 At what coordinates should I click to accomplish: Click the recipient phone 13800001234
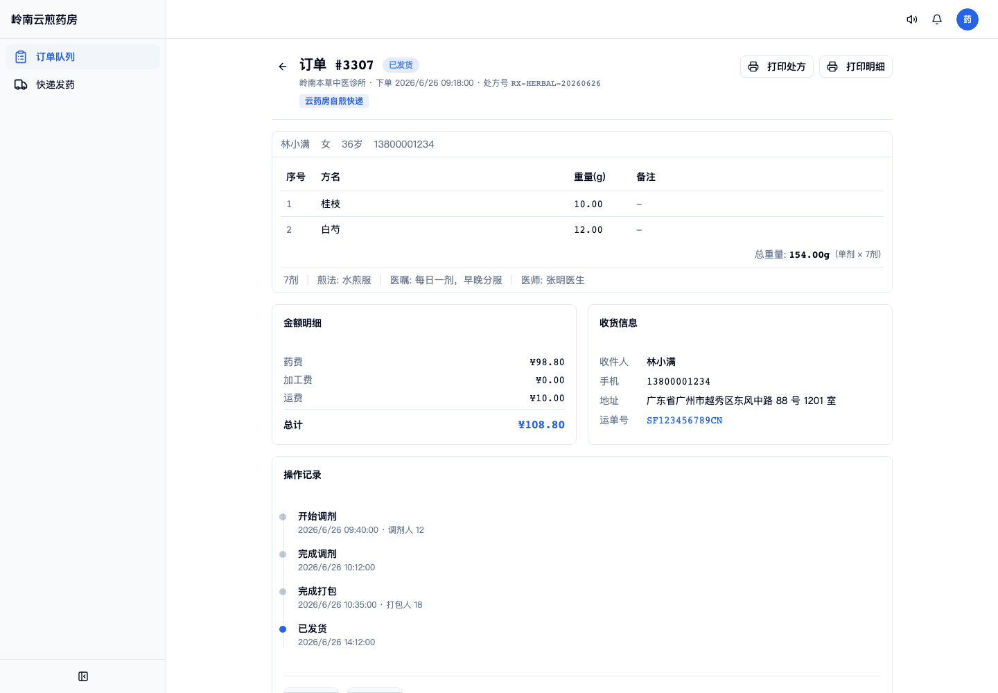(x=679, y=381)
